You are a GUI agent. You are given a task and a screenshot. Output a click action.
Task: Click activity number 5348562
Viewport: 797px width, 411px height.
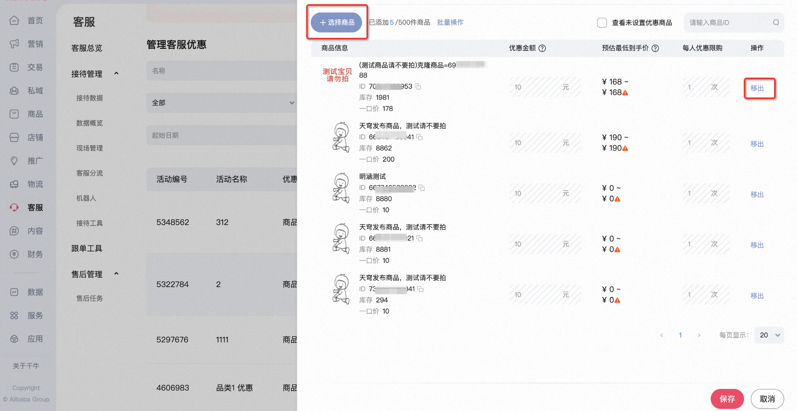tap(173, 222)
